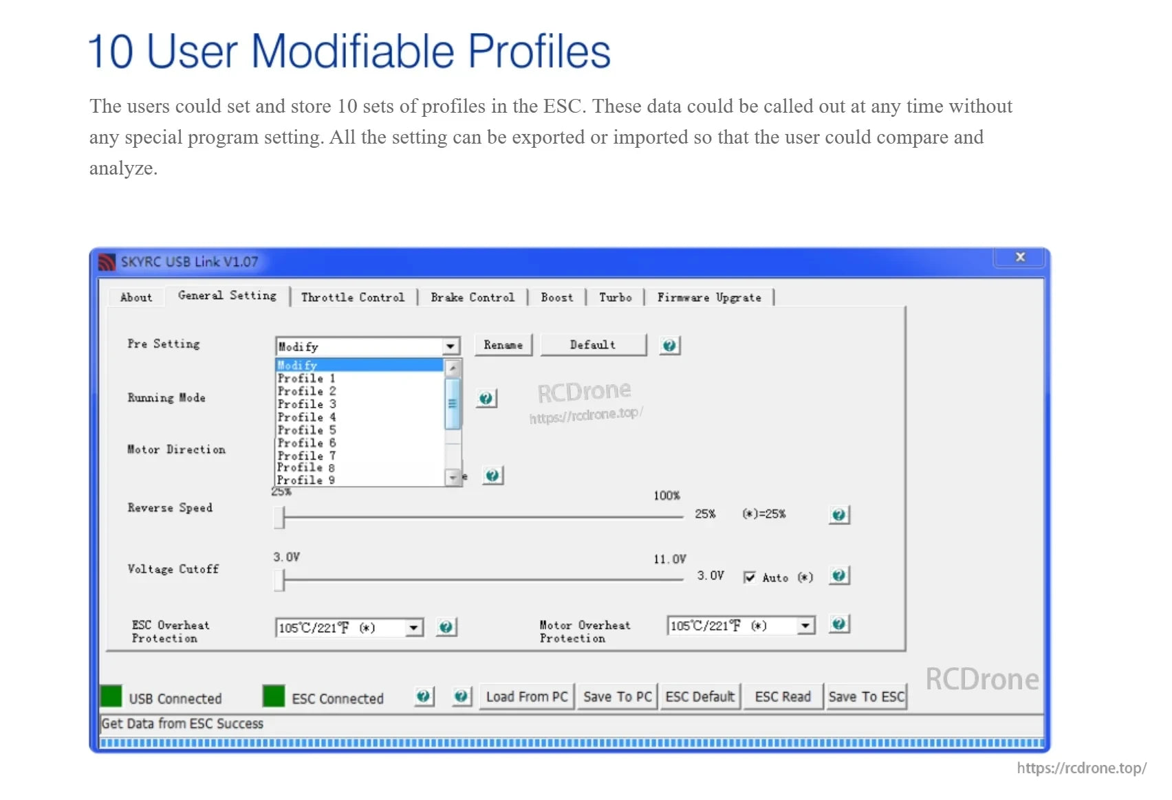Click the Reverse Speed slider handle
The width and height of the screenshot is (1172, 800).
coord(279,518)
